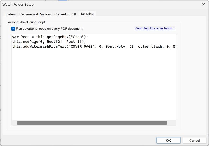Click the addWatermarkFromText code line
Image resolution: width=209 pixels, height=146 pixels.
94,47
